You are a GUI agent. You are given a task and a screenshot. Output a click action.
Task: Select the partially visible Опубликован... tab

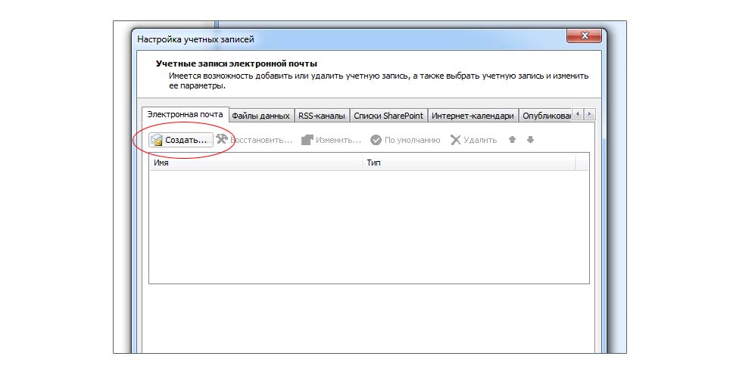point(546,116)
